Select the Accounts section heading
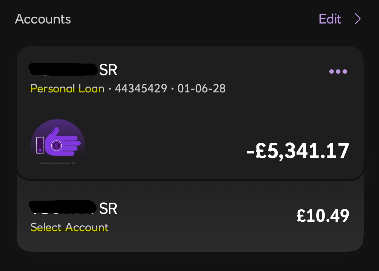This screenshot has width=379, height=271. click(x=43, y=19)
